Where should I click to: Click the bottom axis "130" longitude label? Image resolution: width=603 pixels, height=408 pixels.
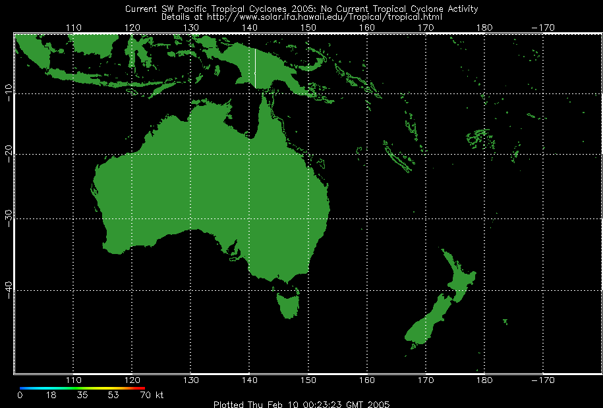191,380
